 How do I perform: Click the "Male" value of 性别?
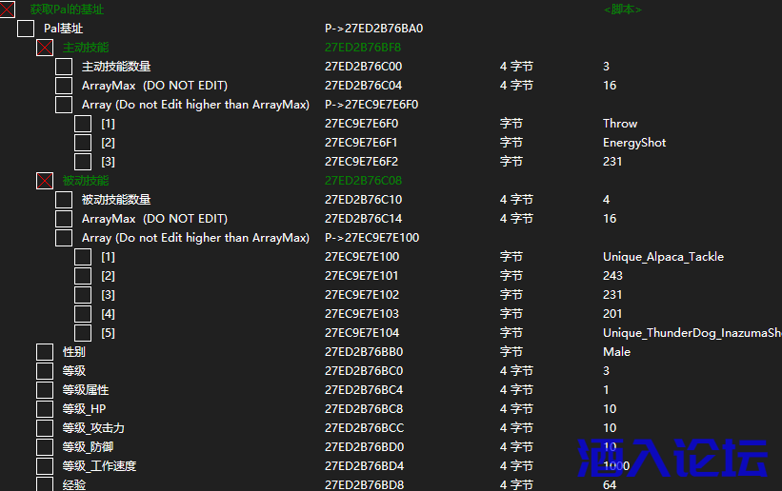click(616, 352)
